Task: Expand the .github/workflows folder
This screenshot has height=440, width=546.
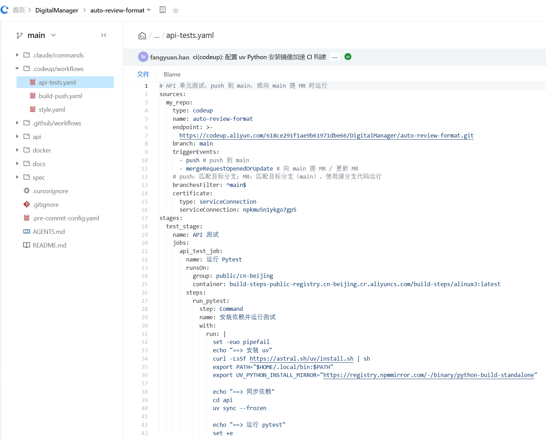Action: click(x=17, y=123)
